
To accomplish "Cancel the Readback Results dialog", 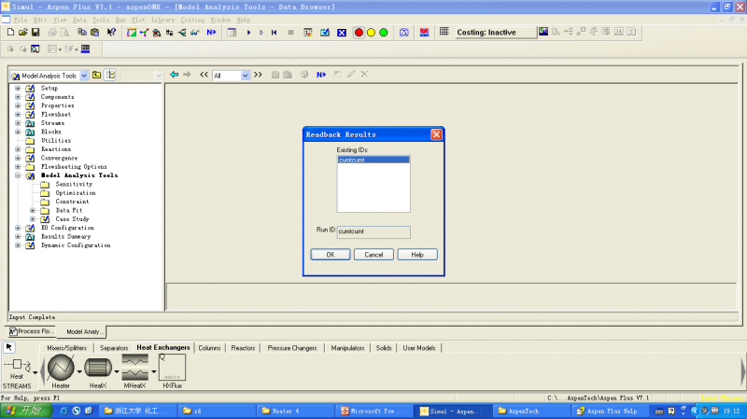I will (374, 255).
